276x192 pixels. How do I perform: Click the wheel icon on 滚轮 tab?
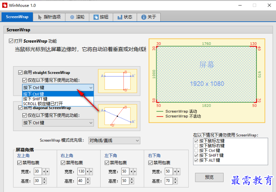coord(72,17)
